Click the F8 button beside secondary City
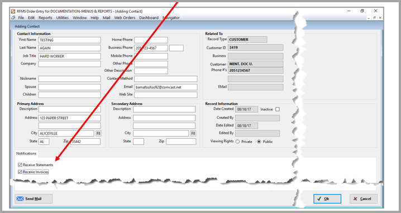401x213 pixels. pyautogui.click(x=193, y=133)
